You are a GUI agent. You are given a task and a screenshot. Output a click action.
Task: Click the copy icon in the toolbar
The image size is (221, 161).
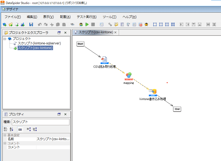pyautogui.click(x=58, y=25)
